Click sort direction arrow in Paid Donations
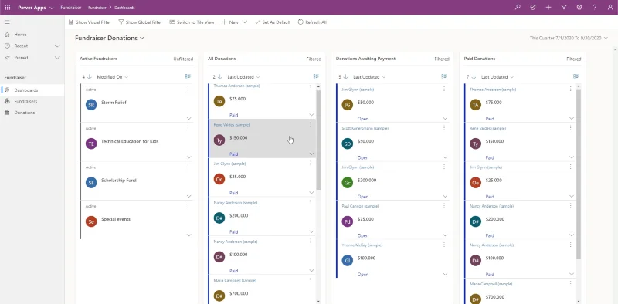This screenshot has width=618, height=304. [x=474, y=77]
